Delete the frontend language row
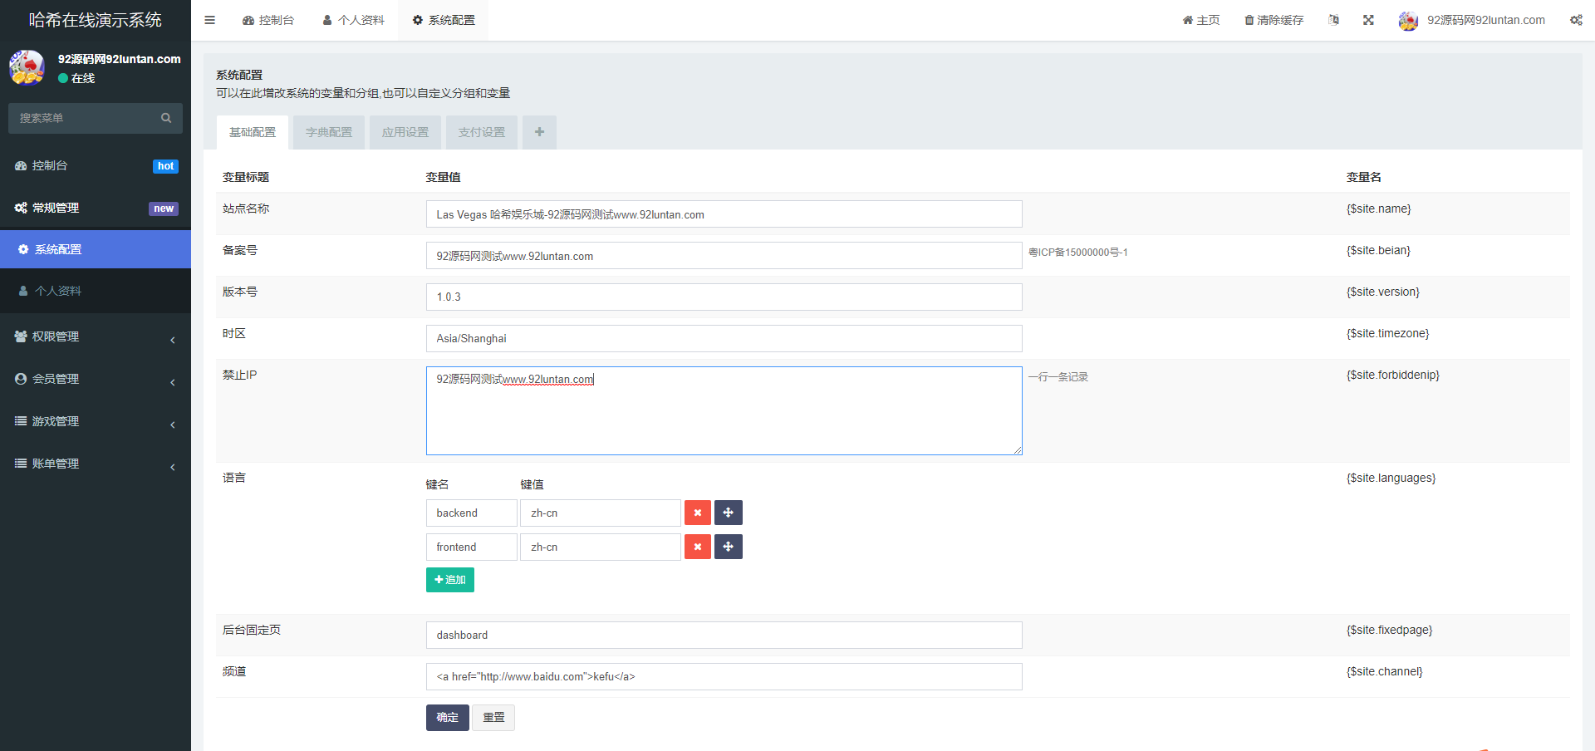 (x=697, y=547)
